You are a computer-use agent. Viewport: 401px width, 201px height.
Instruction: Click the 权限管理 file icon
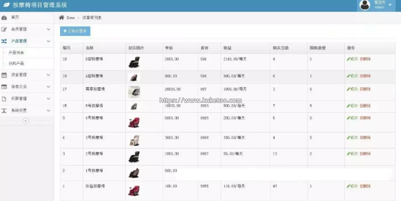pos(4,99)
